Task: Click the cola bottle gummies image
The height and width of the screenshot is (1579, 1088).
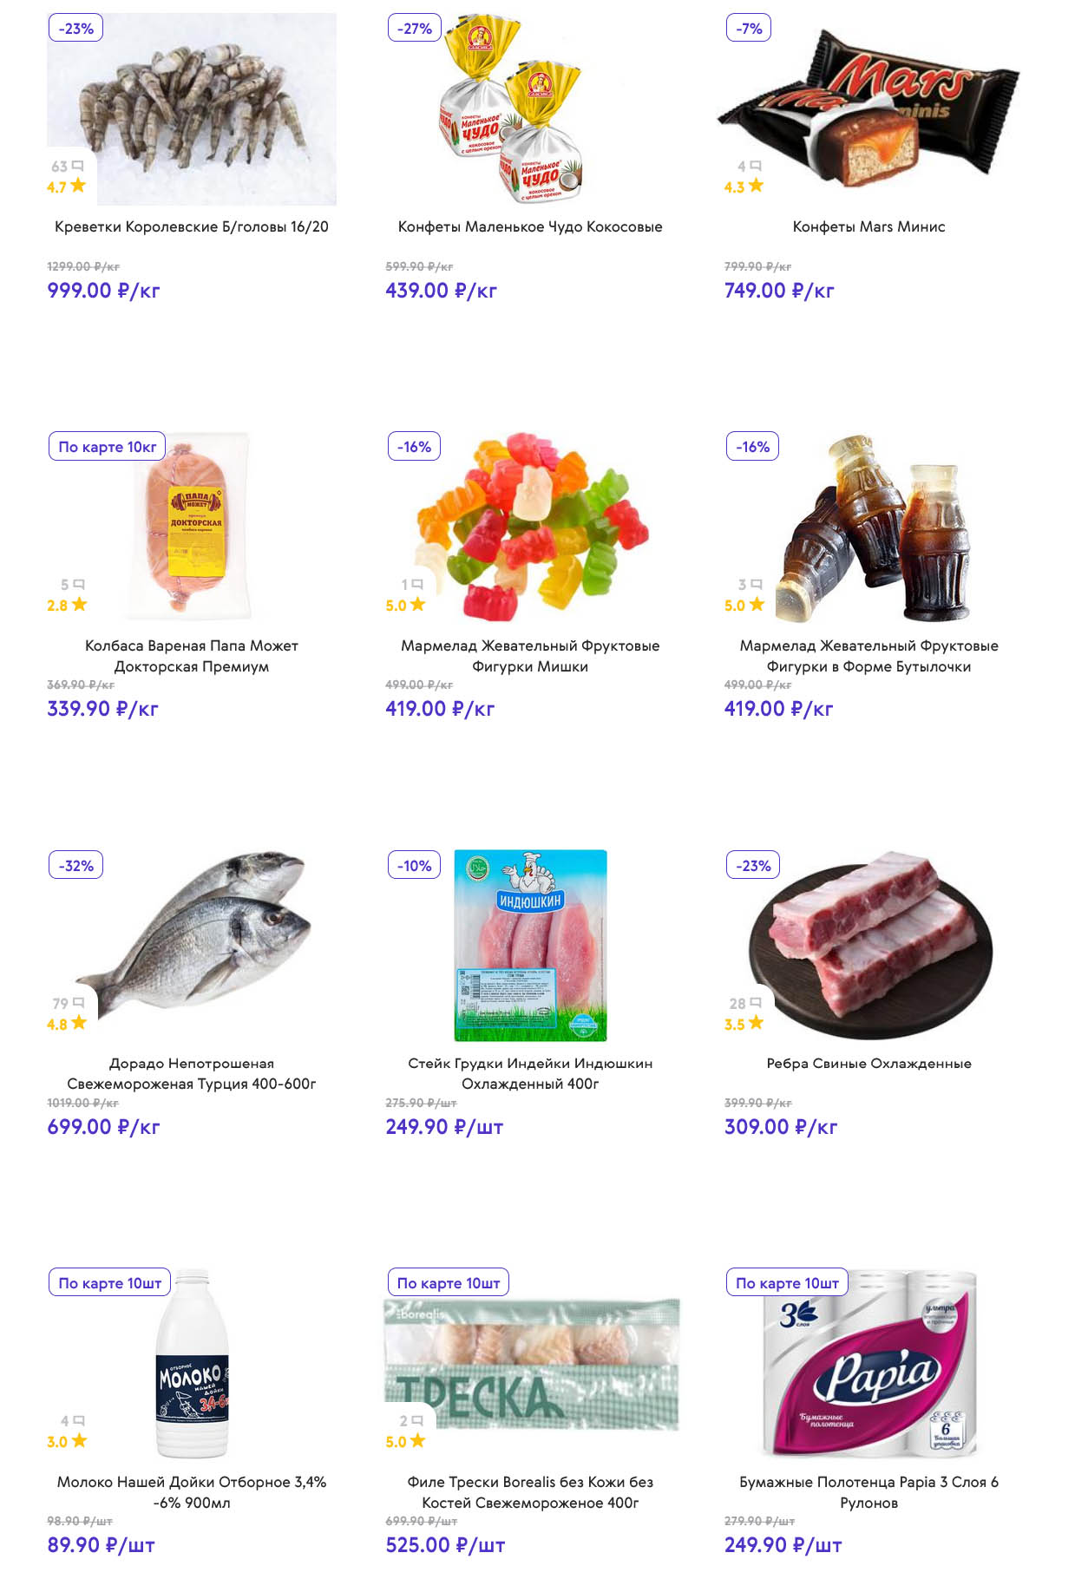Action: [870, 527]
